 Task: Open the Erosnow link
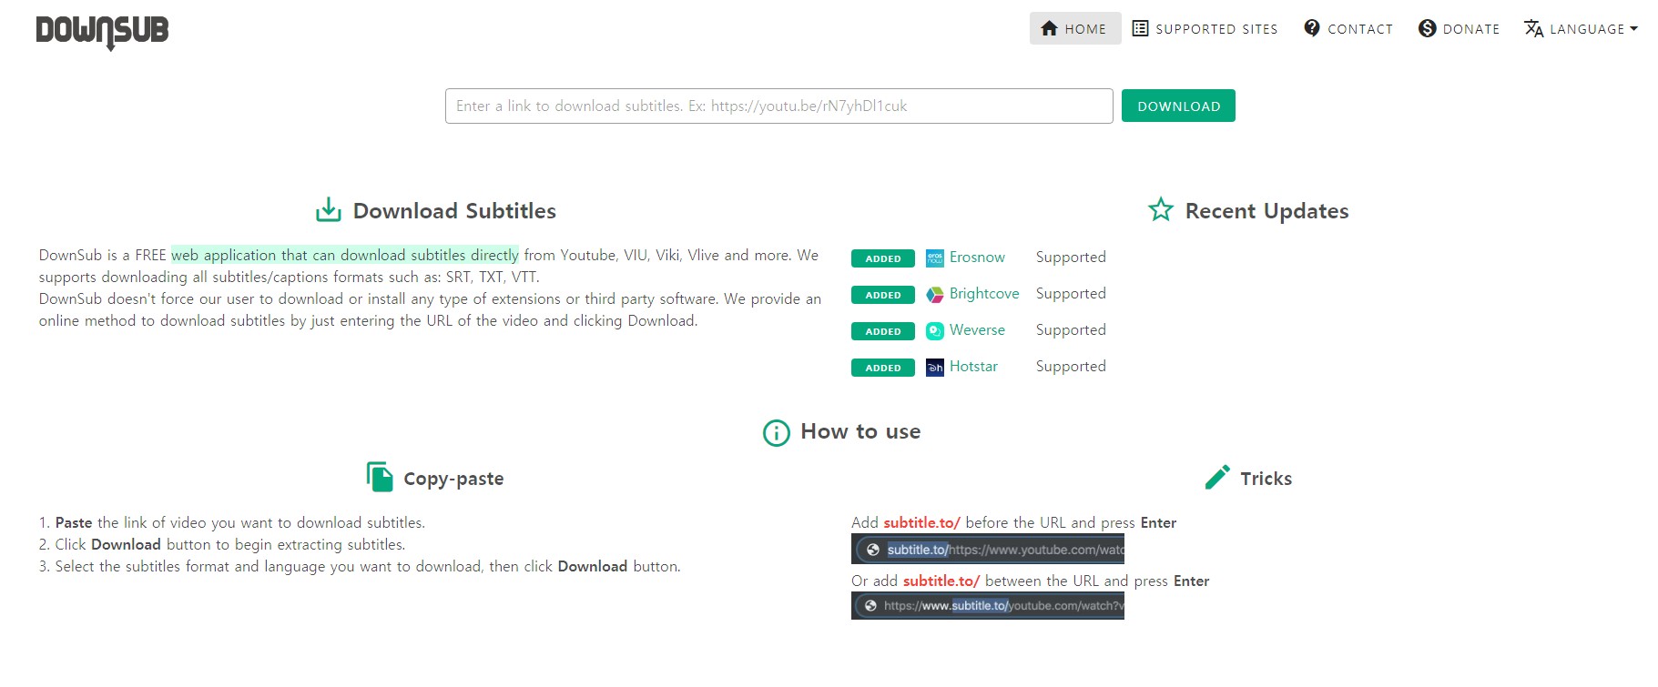pyautogui.click(x=977, y=258)
